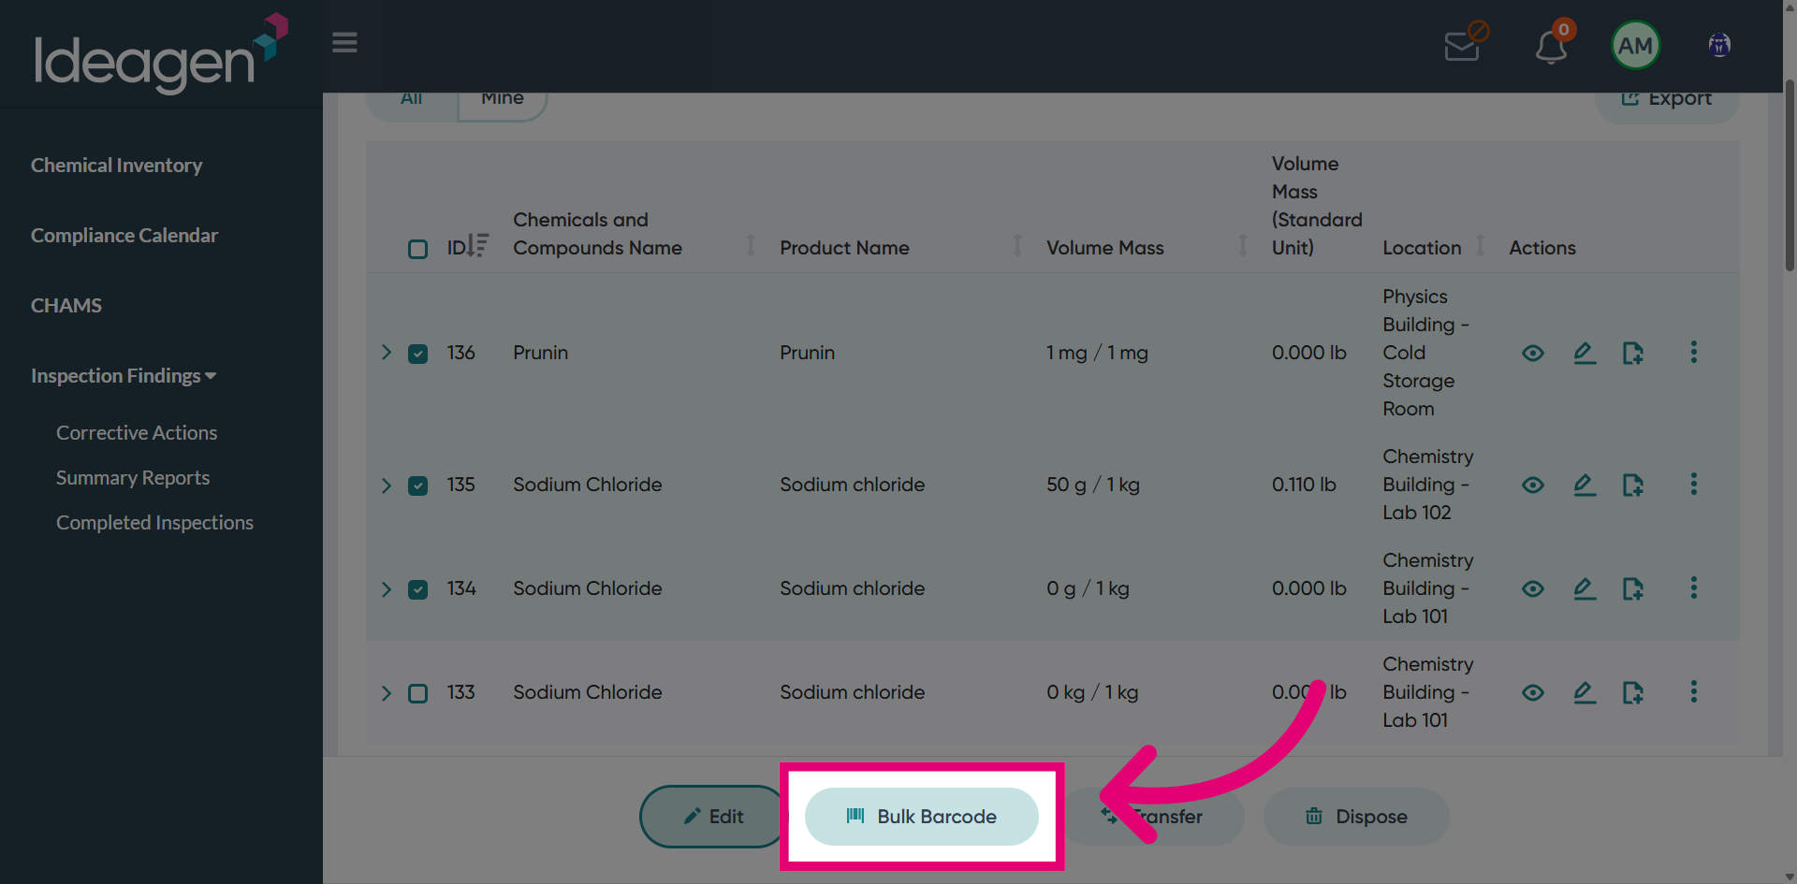View details of row 133
The width and height of the screenshot is (1797, 884).
(x=1532, y=692)
